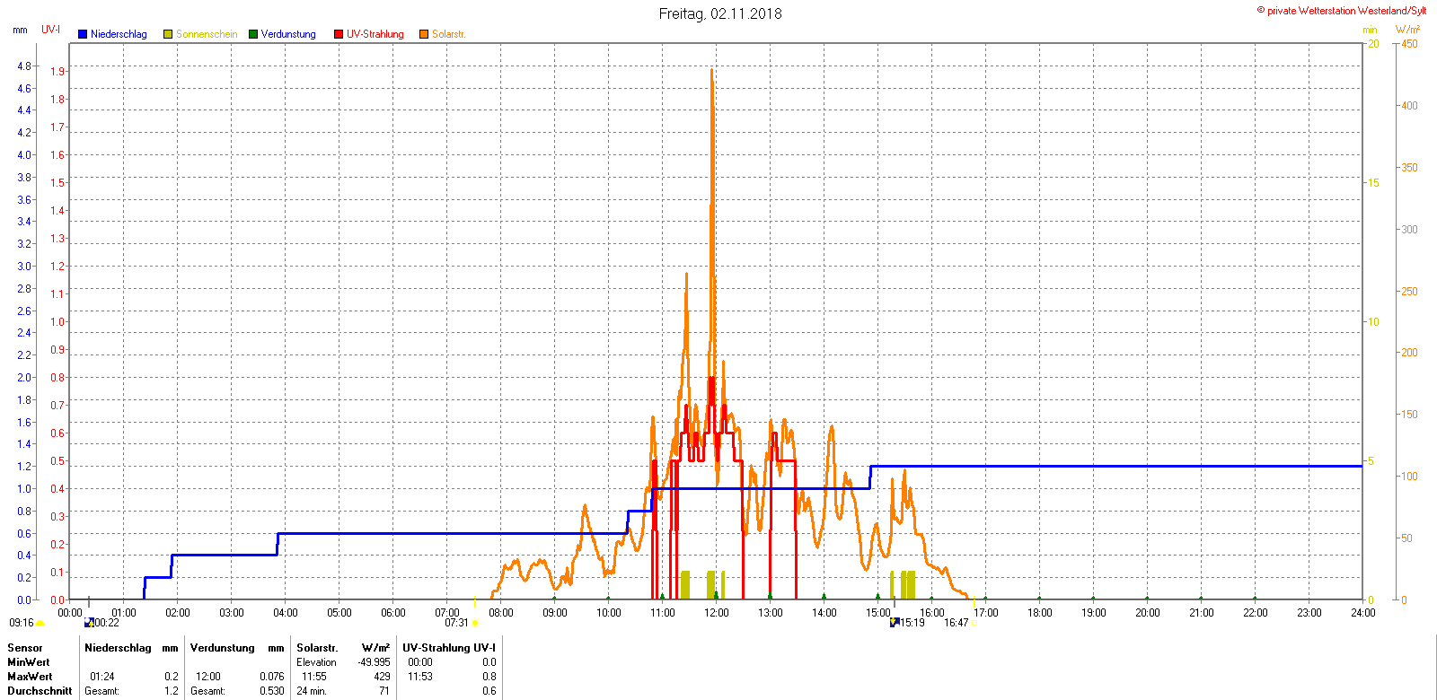Click the 4.8 mark on the mm axis
Image resolution: width=1437 pixels, height=700 pixels.
[24, 66]
